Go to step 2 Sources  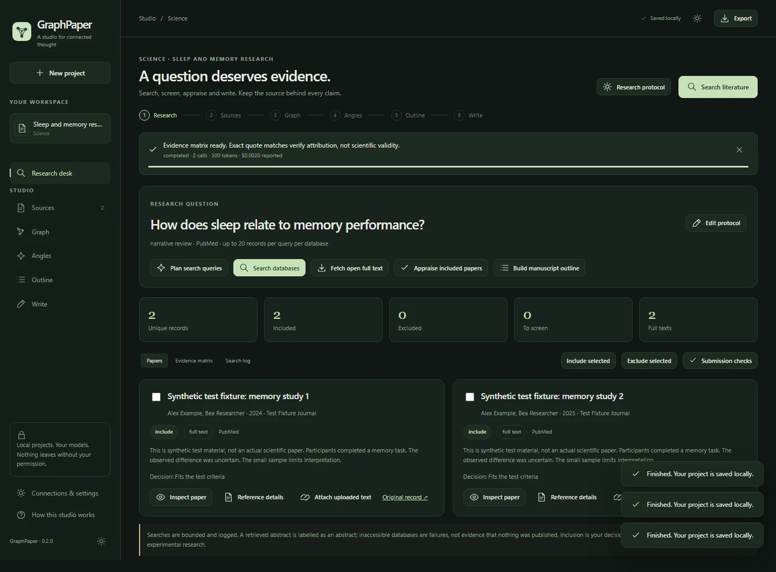tap(224, 115)
